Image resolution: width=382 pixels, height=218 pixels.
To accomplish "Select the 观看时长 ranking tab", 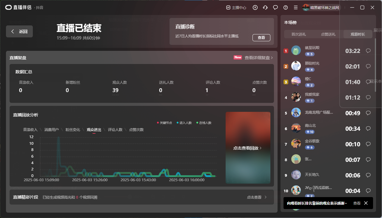I will click(358, 34).
